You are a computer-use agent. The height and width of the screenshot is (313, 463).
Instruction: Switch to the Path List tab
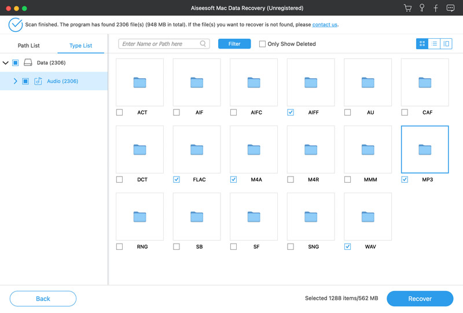29,46
